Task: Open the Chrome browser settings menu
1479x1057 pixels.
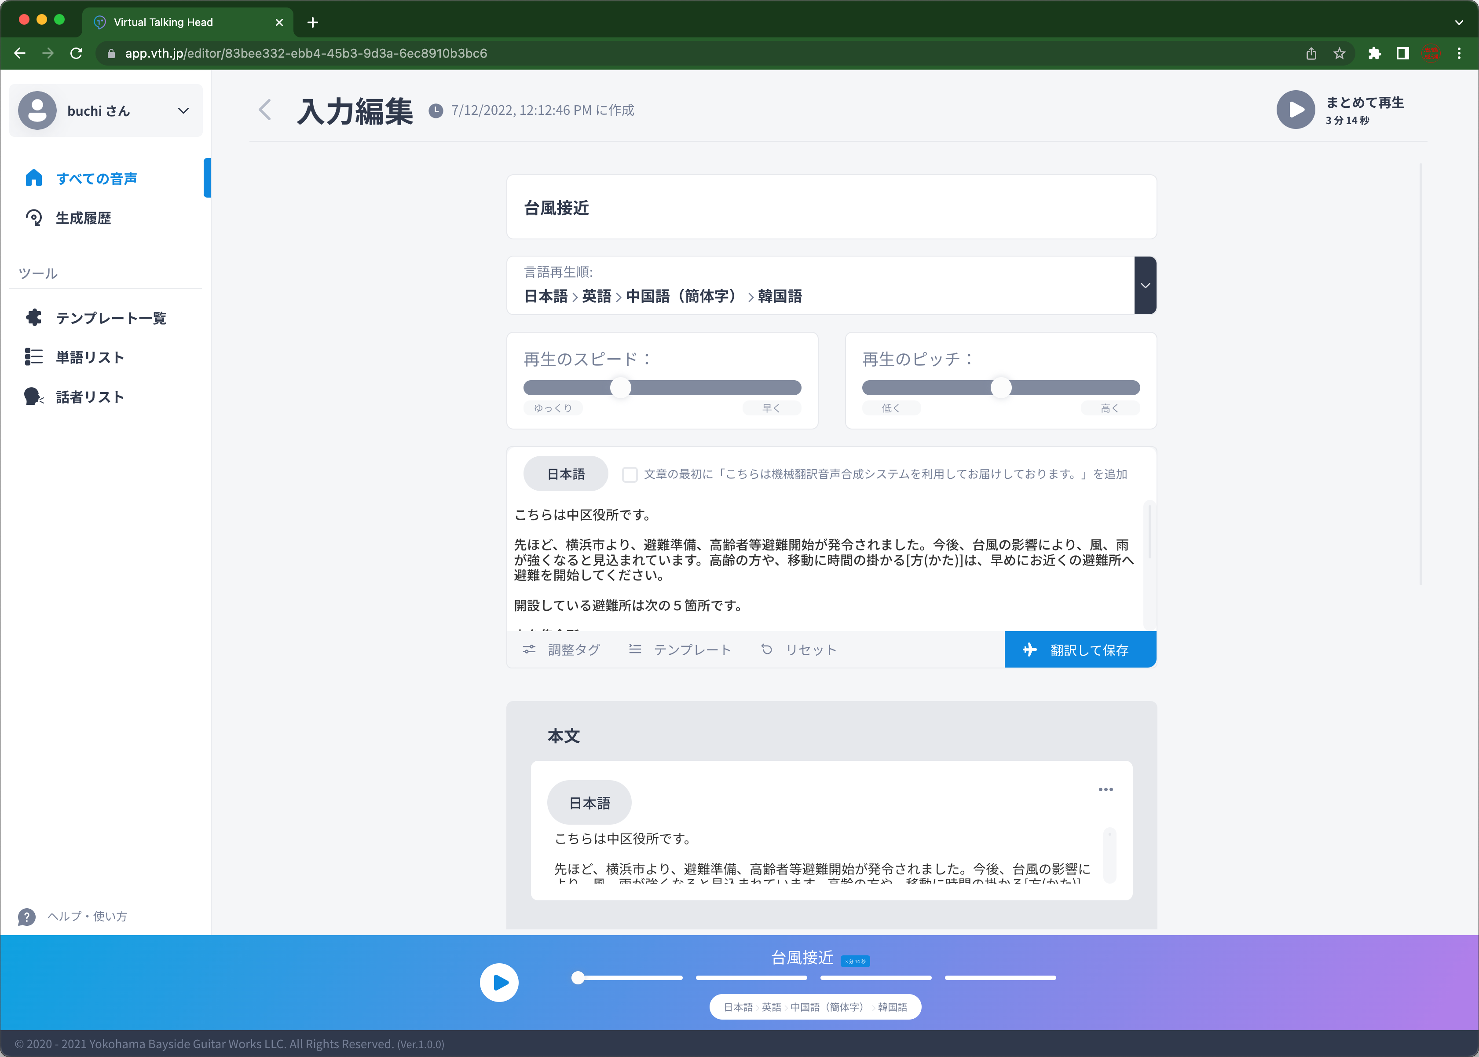Action: pyautogui.click(x=1459, y=53)
